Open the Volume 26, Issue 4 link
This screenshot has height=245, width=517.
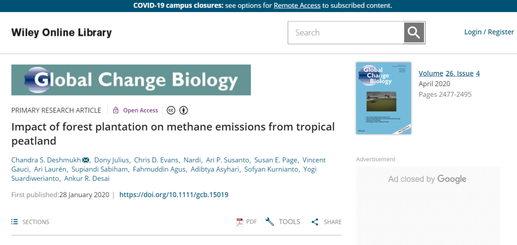click(x=449, y=73)
